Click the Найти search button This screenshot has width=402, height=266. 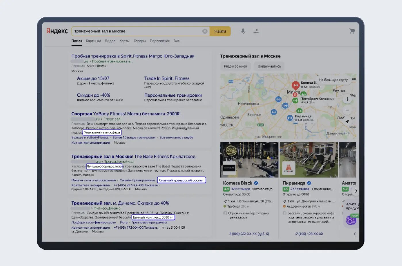point(220,31)
